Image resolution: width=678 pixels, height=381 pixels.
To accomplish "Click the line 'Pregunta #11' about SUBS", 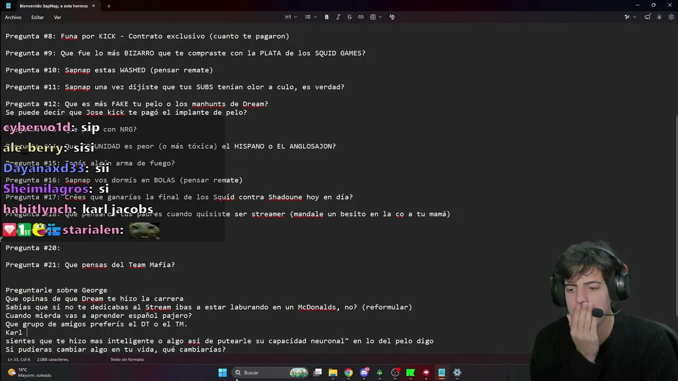I will [x=175, y=87].
